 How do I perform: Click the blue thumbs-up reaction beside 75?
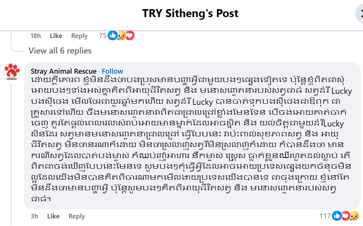113,35
